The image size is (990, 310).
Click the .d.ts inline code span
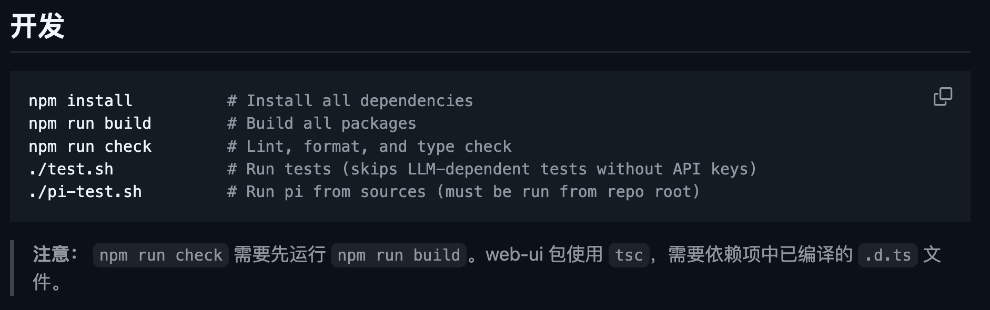pos(887,255)
